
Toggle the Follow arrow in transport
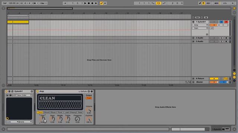coord(65,3)
